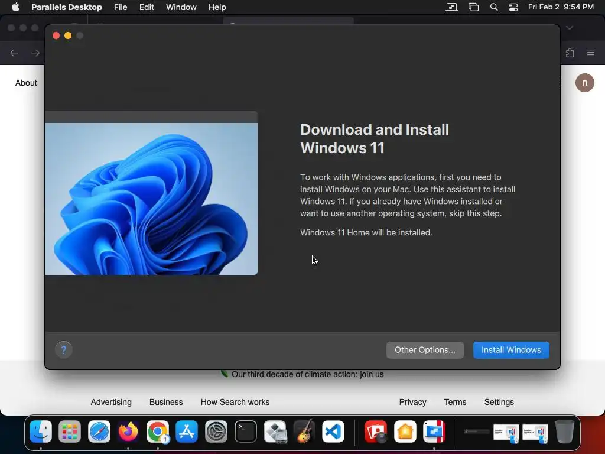This screenshot has height=454, width=605.
Task: Open the Home app from the Dock
Action: click(405, 431)
